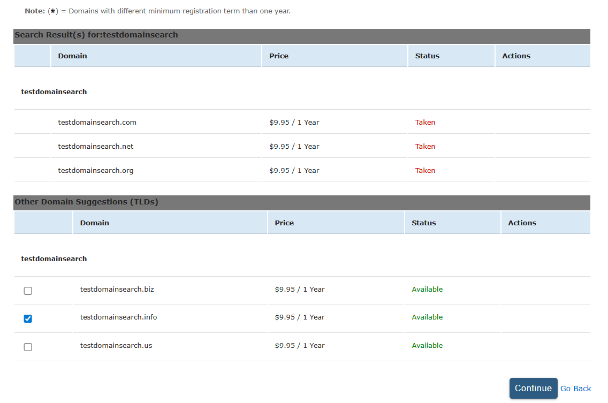Check the testdomainsearch.biz checkbox
This screenshot has height=403, width=608.
[x=28, y=291]
